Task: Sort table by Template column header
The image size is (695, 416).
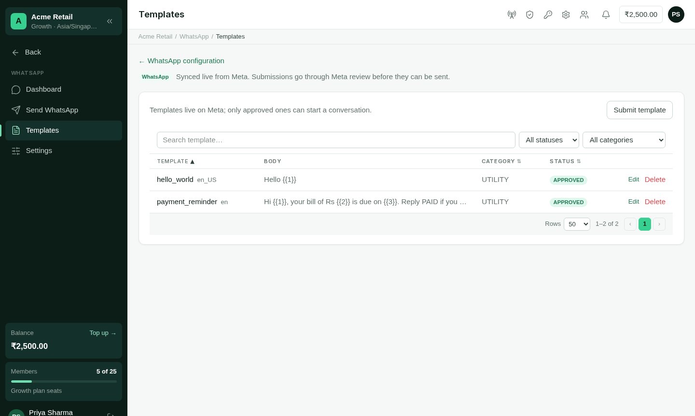Action: (x=176, y=161)
